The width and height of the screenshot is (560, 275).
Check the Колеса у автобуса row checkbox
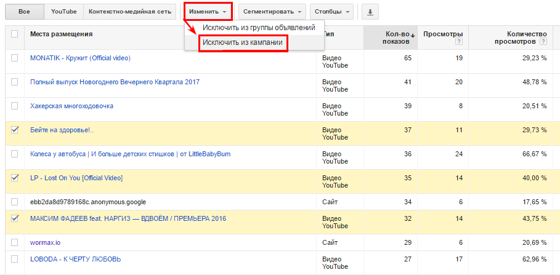click(15, 154)
